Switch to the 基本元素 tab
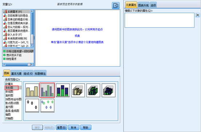 point(16,73)
